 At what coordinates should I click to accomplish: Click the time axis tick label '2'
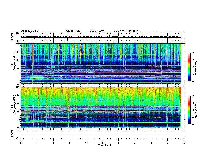(x=53, y=143)
